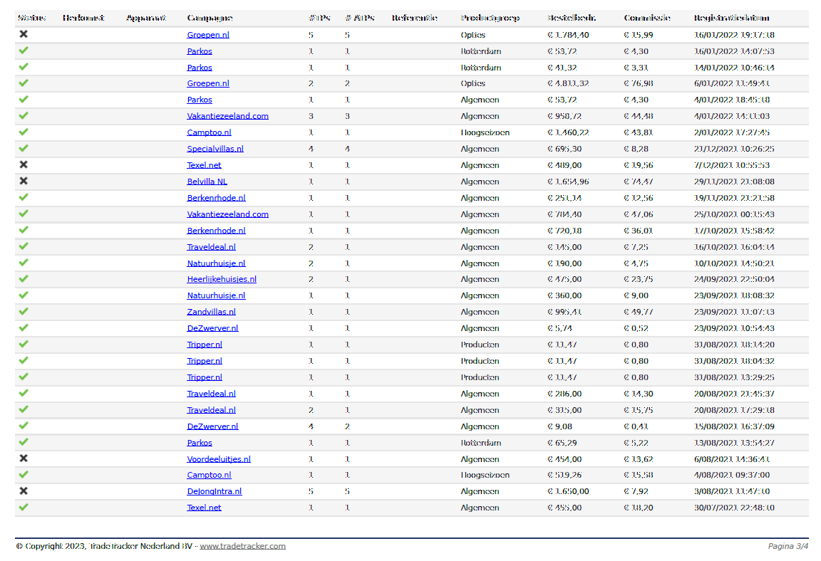821x561 pixels.
Task: Click the black cross in the Belvilla NL row
Action: (x=24, y=181)
